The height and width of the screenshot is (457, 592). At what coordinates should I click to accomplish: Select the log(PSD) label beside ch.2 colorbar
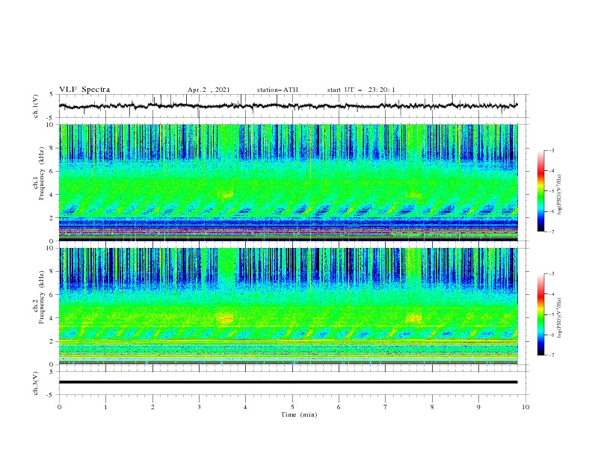(559, 318)
